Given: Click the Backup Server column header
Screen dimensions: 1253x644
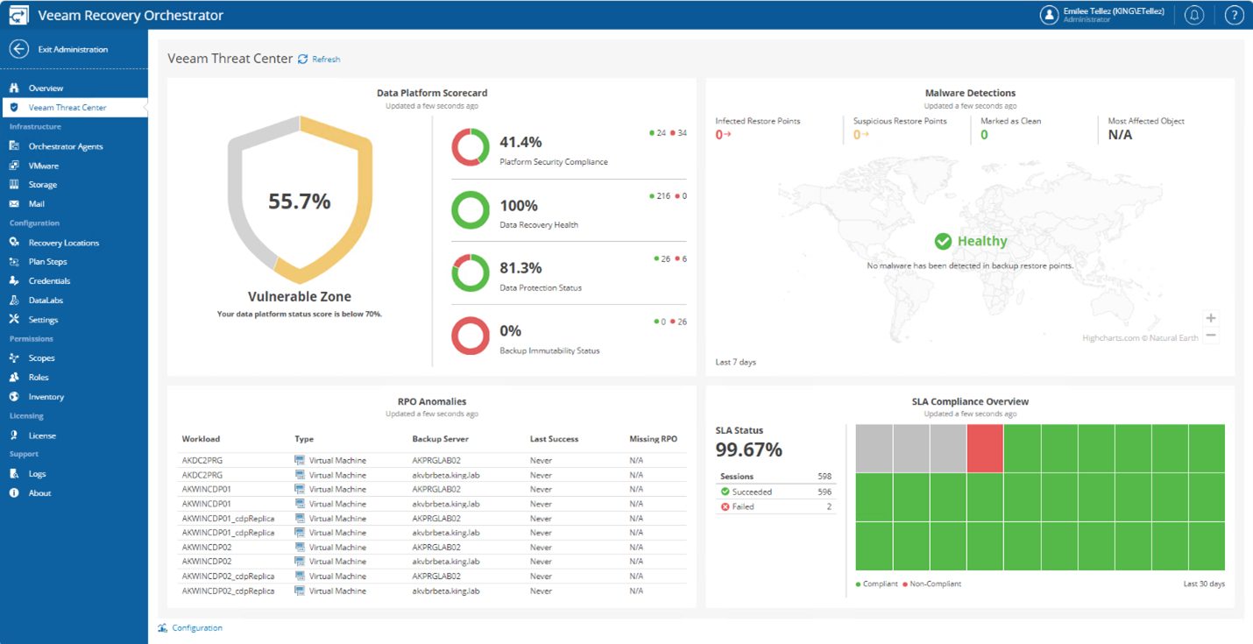Looking at the screenshot, I should (442, 439).
